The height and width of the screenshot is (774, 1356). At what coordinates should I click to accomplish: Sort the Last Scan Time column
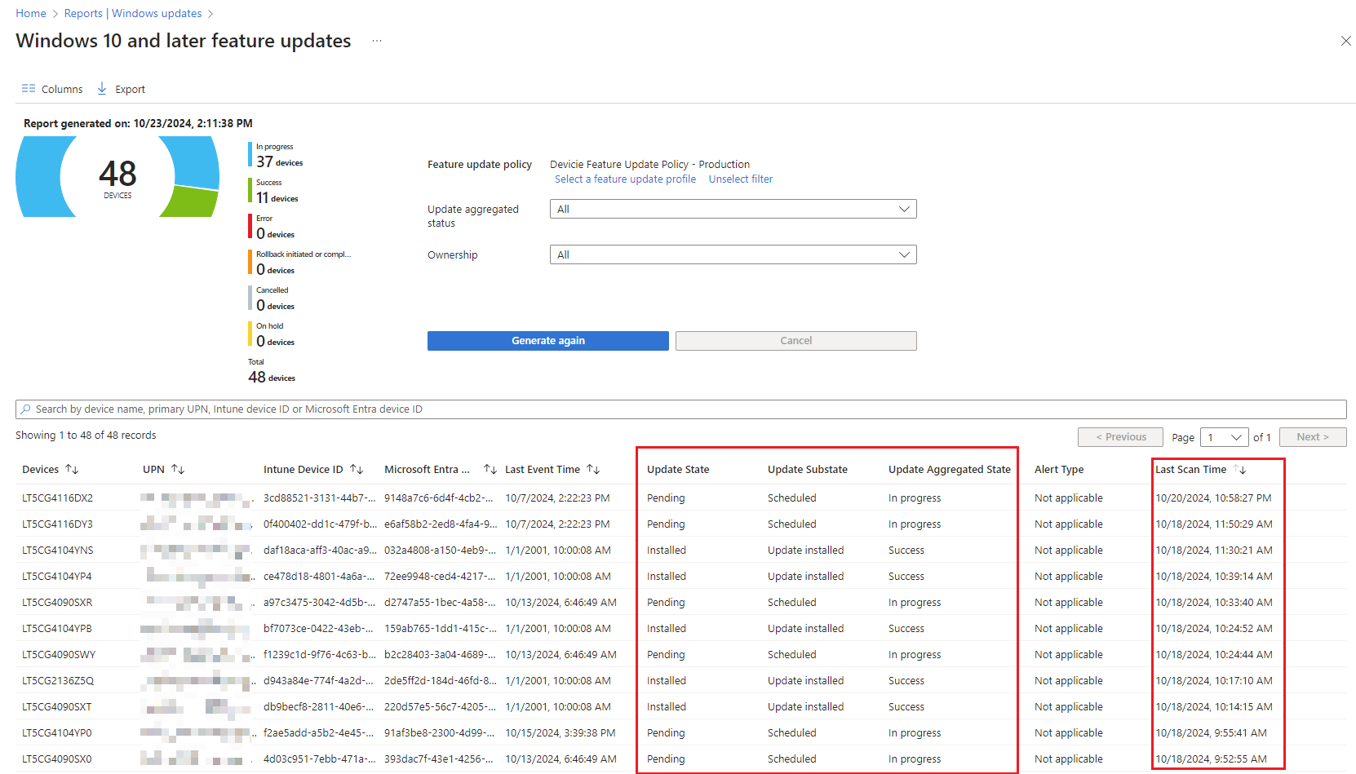[1241, 469]
